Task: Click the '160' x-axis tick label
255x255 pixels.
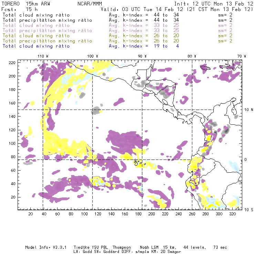Action: point(125,214)
